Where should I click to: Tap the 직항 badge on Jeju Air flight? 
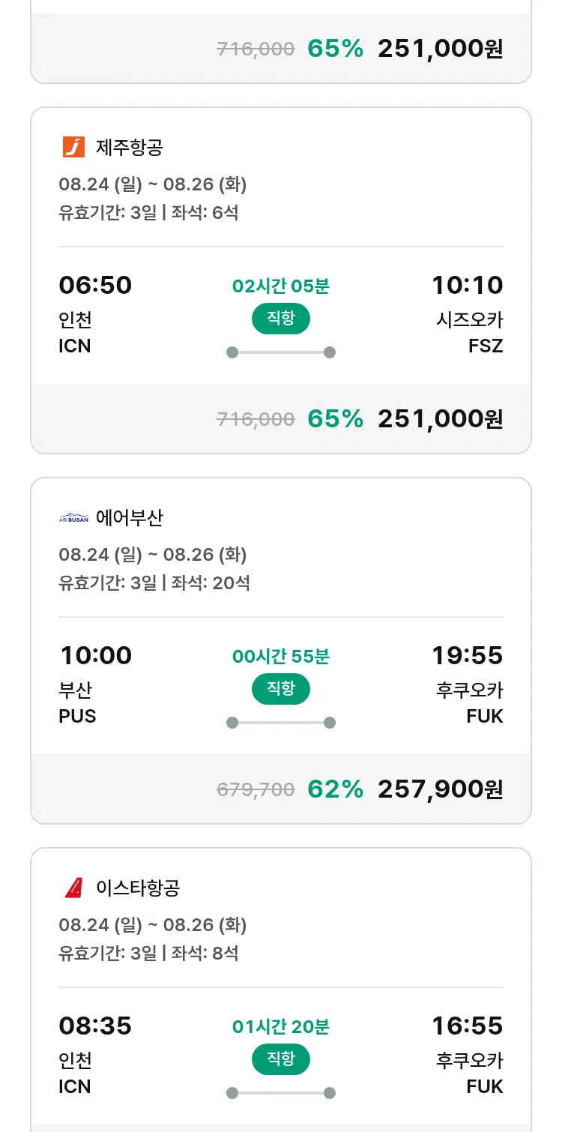click(280, 319)
